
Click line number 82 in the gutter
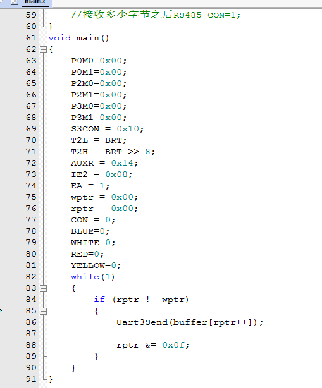click(x=31, y=277)
